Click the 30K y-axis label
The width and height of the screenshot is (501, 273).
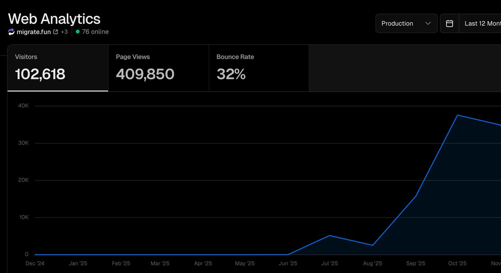click(23, 143)
